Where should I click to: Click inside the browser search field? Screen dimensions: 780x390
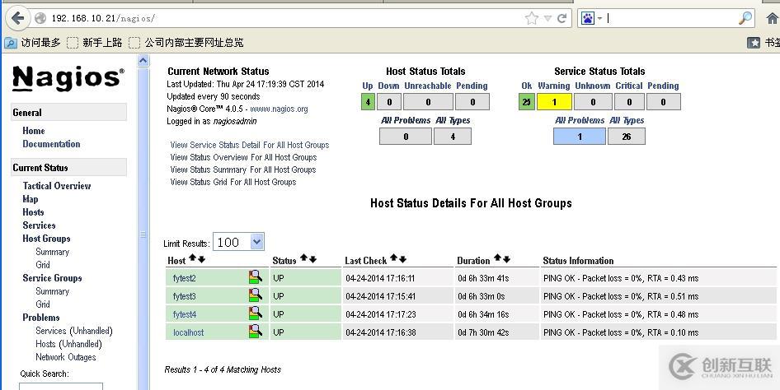[671, 19]
